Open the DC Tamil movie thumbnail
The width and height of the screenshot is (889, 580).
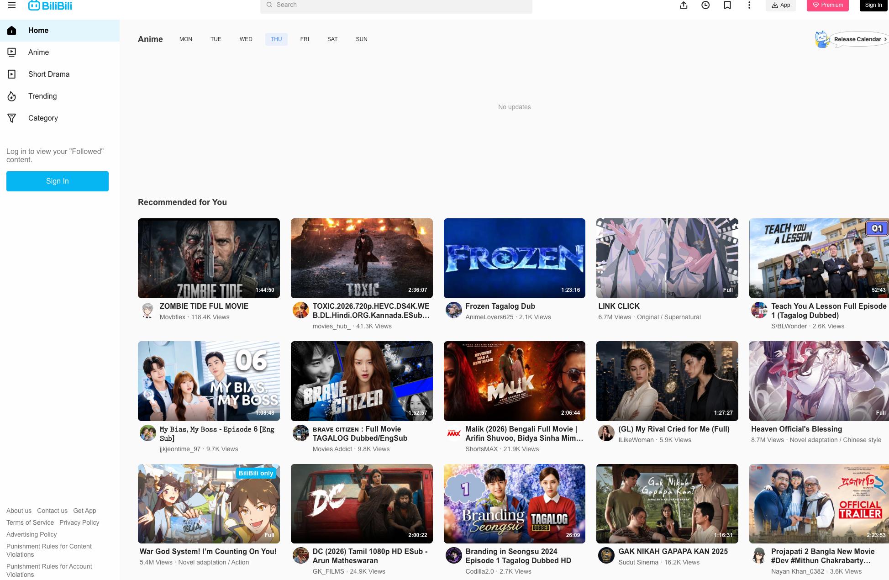362,504
